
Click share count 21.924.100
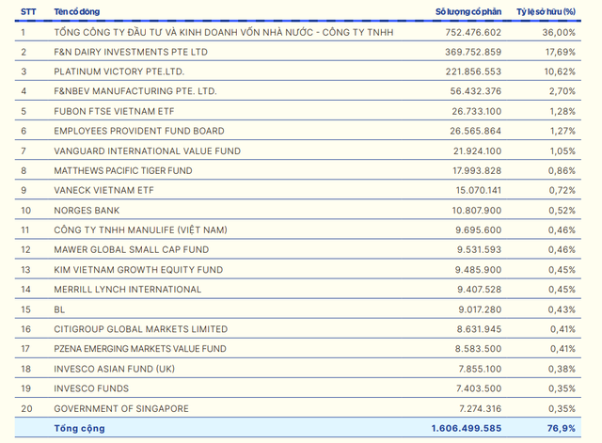coord(477,150)
